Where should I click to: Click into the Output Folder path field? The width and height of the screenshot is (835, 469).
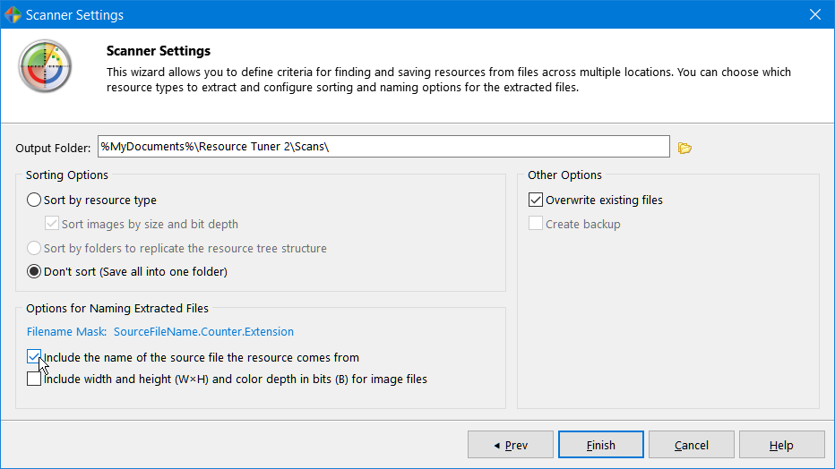pos(383,147)
